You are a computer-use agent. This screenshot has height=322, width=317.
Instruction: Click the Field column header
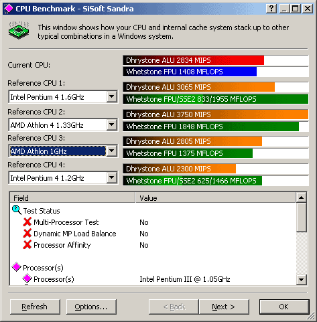[73, 197]
